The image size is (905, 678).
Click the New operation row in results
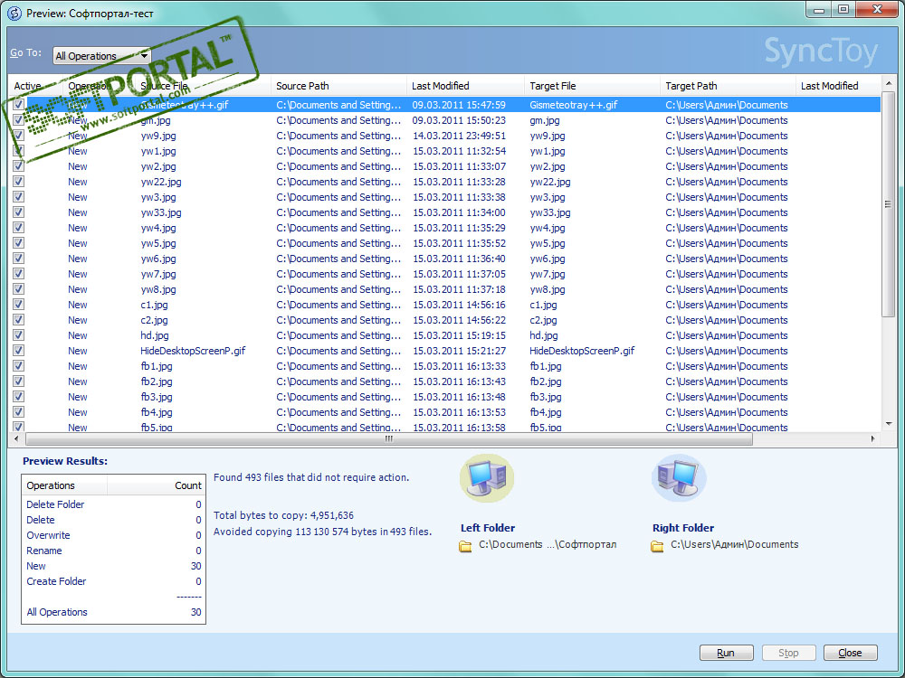coord(114,566)
